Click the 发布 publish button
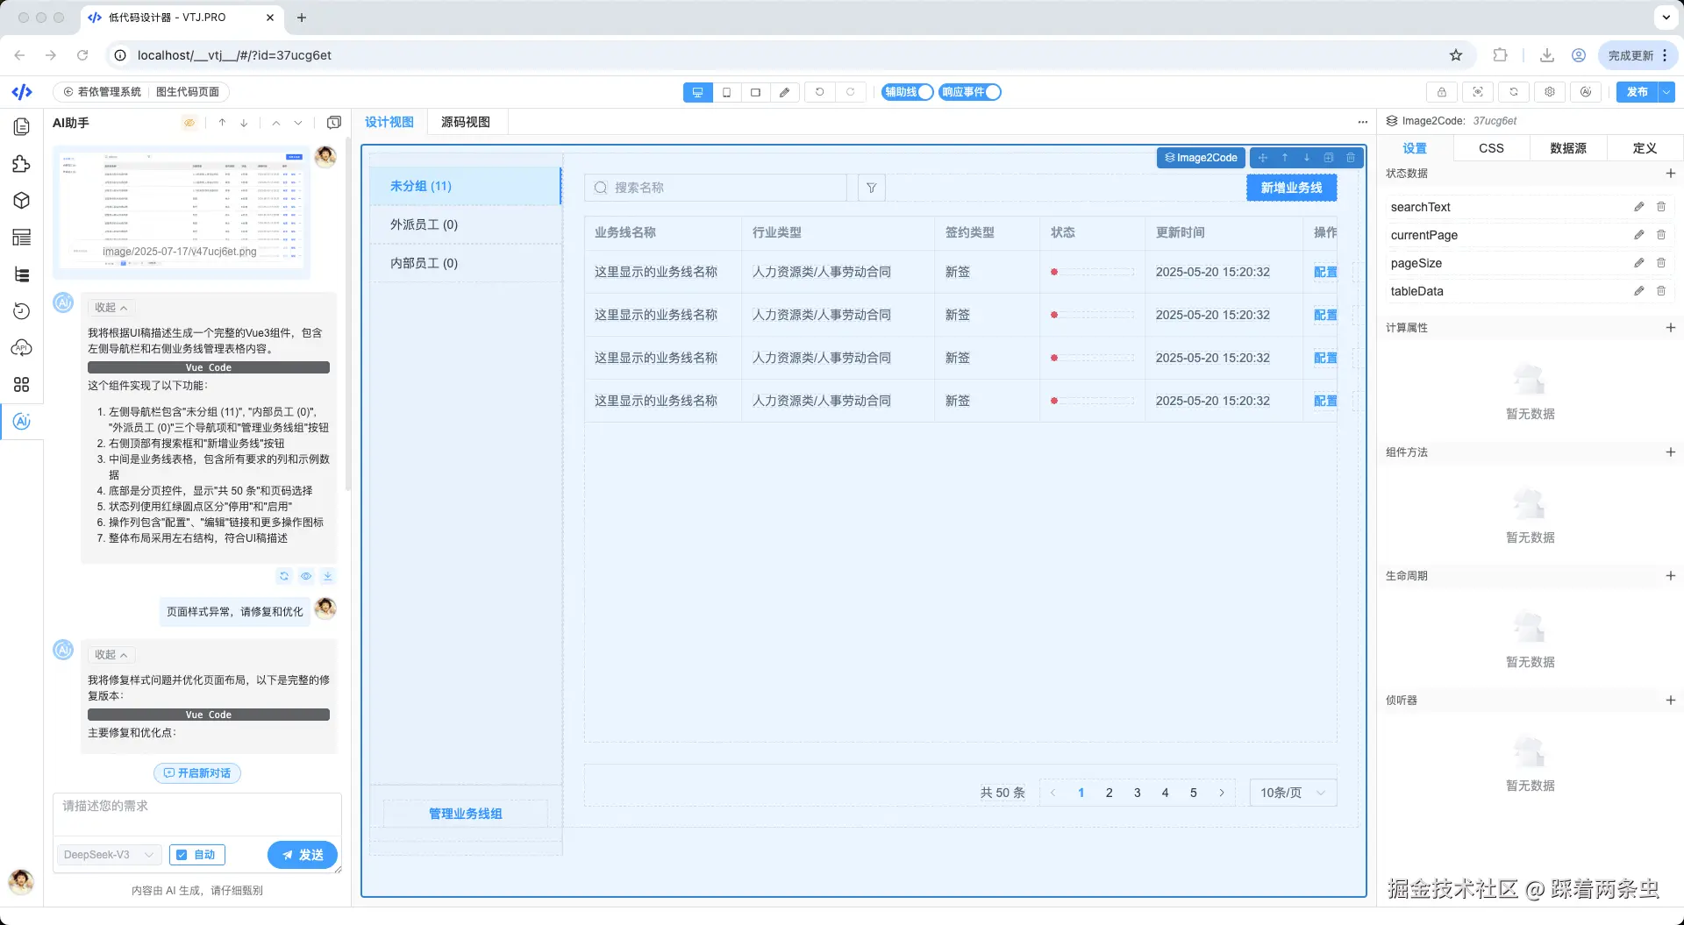Screen dimensions: 1684x925 1637,92
